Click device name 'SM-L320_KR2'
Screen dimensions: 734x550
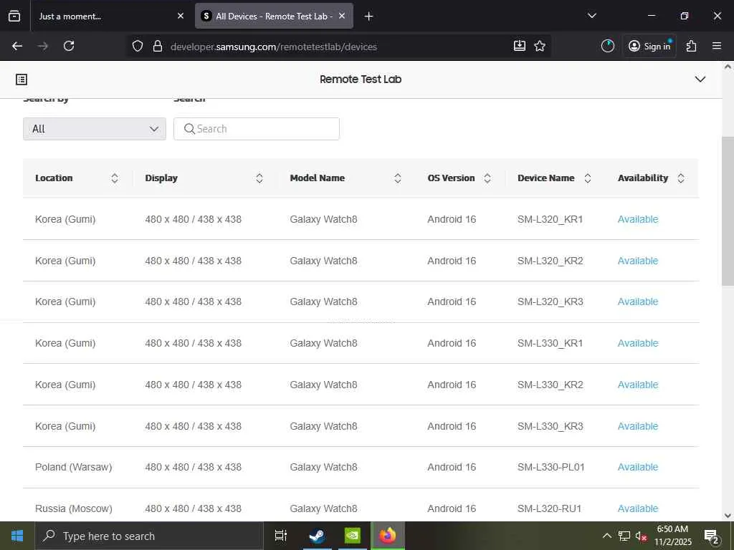[x=550, y=261]
